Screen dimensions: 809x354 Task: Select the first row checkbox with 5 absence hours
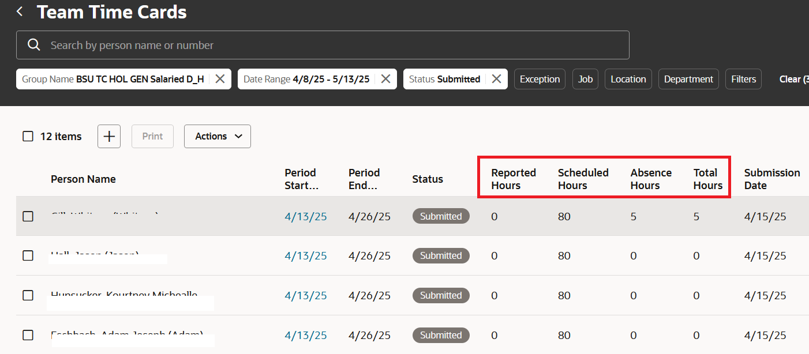point(28,216)
